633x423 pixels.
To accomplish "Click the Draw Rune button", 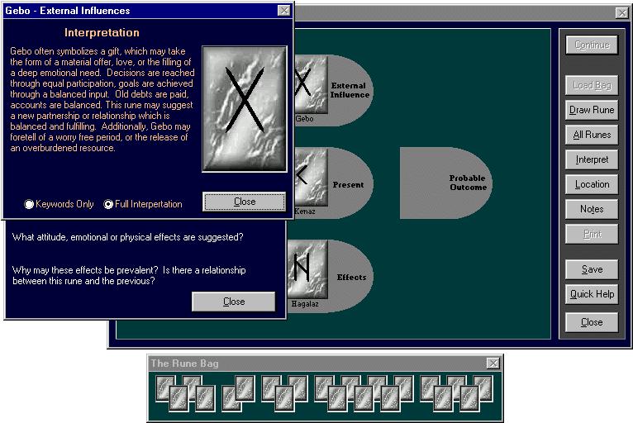I will click(x=592, y=110).
